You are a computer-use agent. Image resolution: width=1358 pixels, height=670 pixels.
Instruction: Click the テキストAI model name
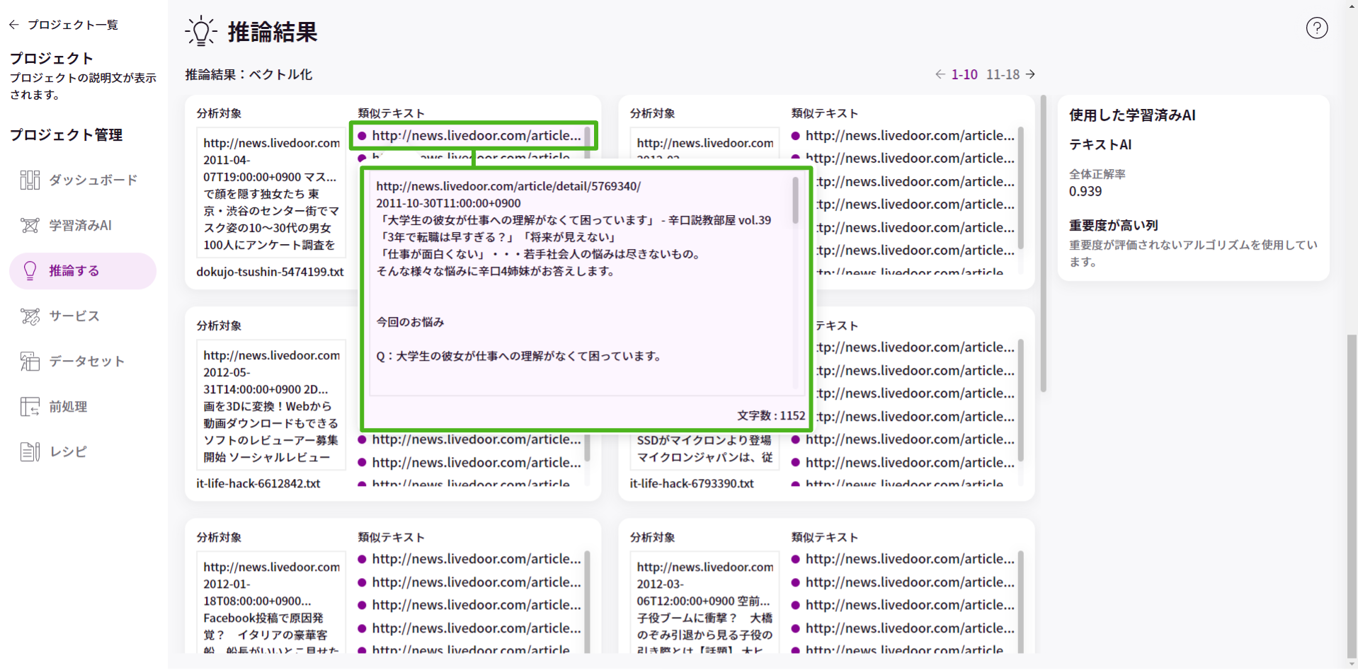point(1100,144)
